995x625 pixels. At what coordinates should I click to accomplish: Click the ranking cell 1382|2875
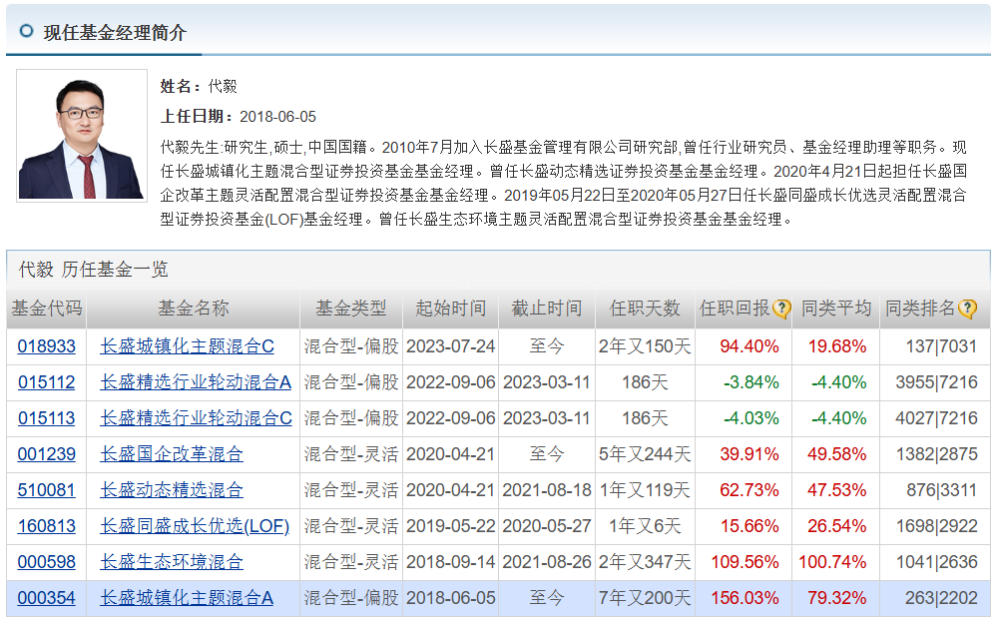point(936,454)
